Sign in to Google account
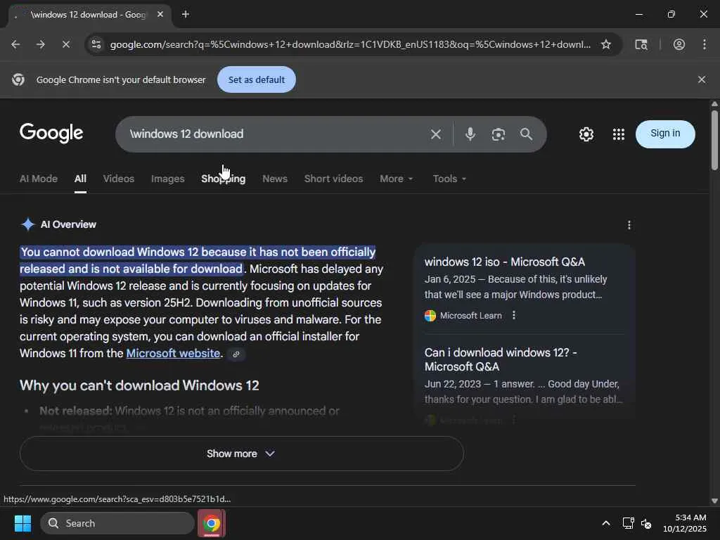Viewport: 720px width, 540px height. pos(665,134)
